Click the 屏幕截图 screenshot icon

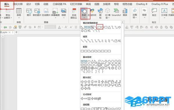[x=55, y=13]
